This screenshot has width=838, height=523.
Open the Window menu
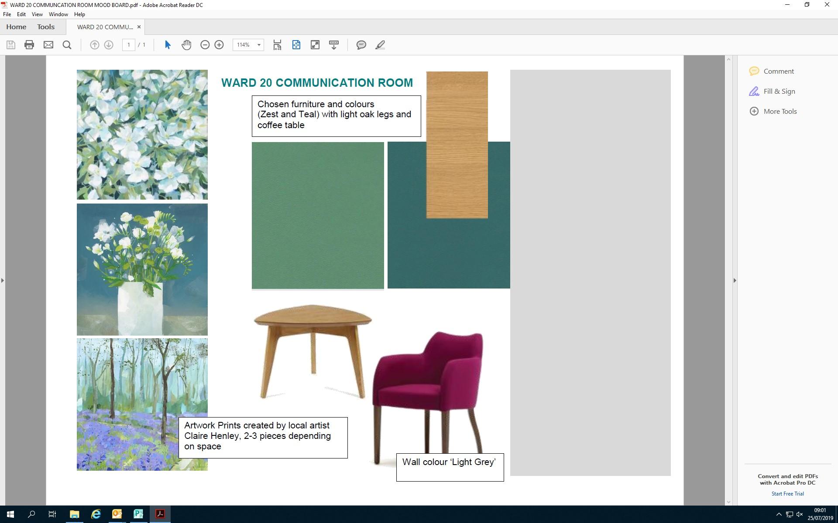click(58, 14)
